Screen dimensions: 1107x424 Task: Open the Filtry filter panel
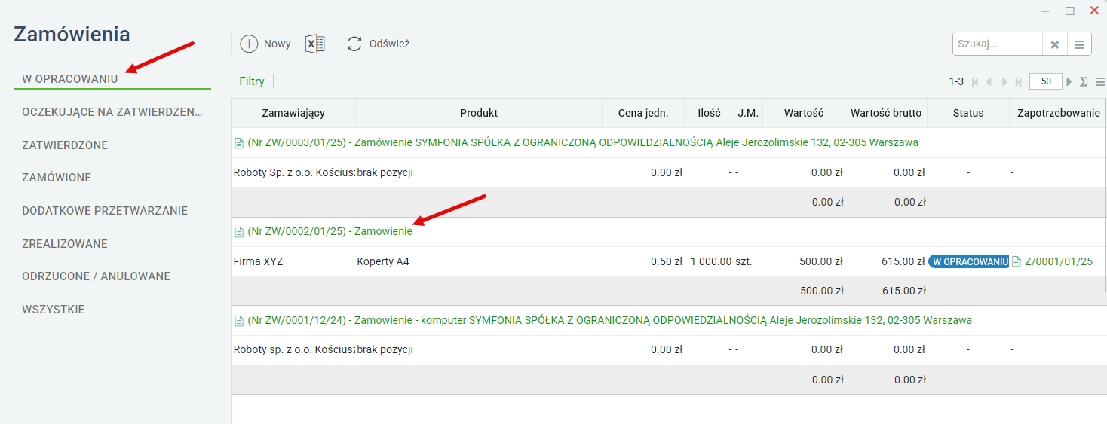pyautogui.click(x=252, y=81)
